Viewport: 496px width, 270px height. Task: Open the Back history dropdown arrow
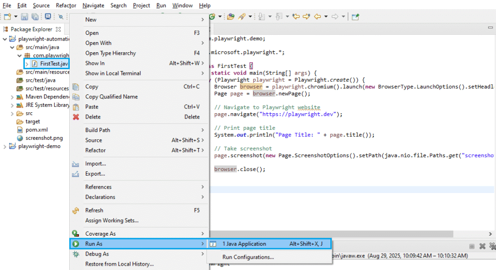(x=325, y=16)
